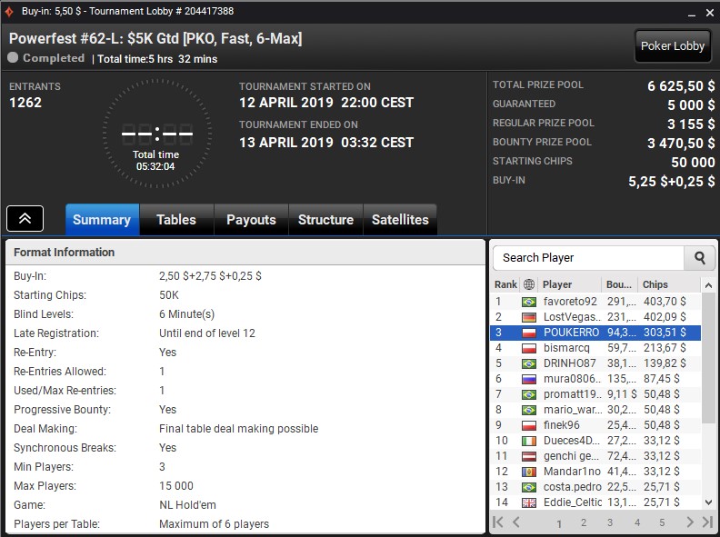Viewport: 720px width, 537px height.
Task: Type in the Search Player field
Action: [x=588, y=258]
